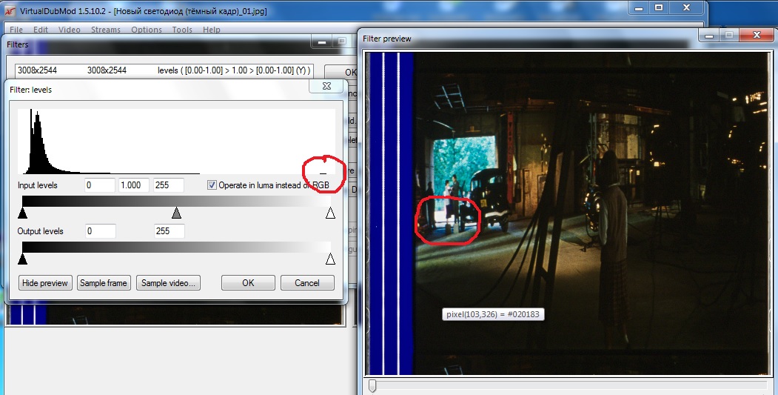The image size is (778, 395).
Task: Close the Filter preview window
Action: click(757, 35)
